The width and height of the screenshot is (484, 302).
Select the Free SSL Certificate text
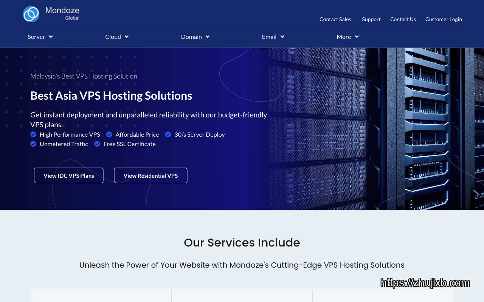point(130,144)
